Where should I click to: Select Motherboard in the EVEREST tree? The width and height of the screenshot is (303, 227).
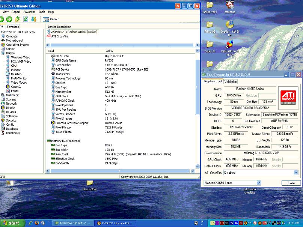tap(14, 41)
